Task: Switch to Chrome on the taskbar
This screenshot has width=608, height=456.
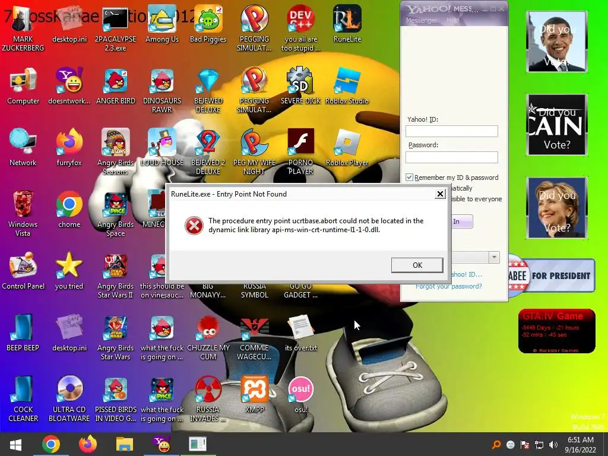Action: pos(51,444)
